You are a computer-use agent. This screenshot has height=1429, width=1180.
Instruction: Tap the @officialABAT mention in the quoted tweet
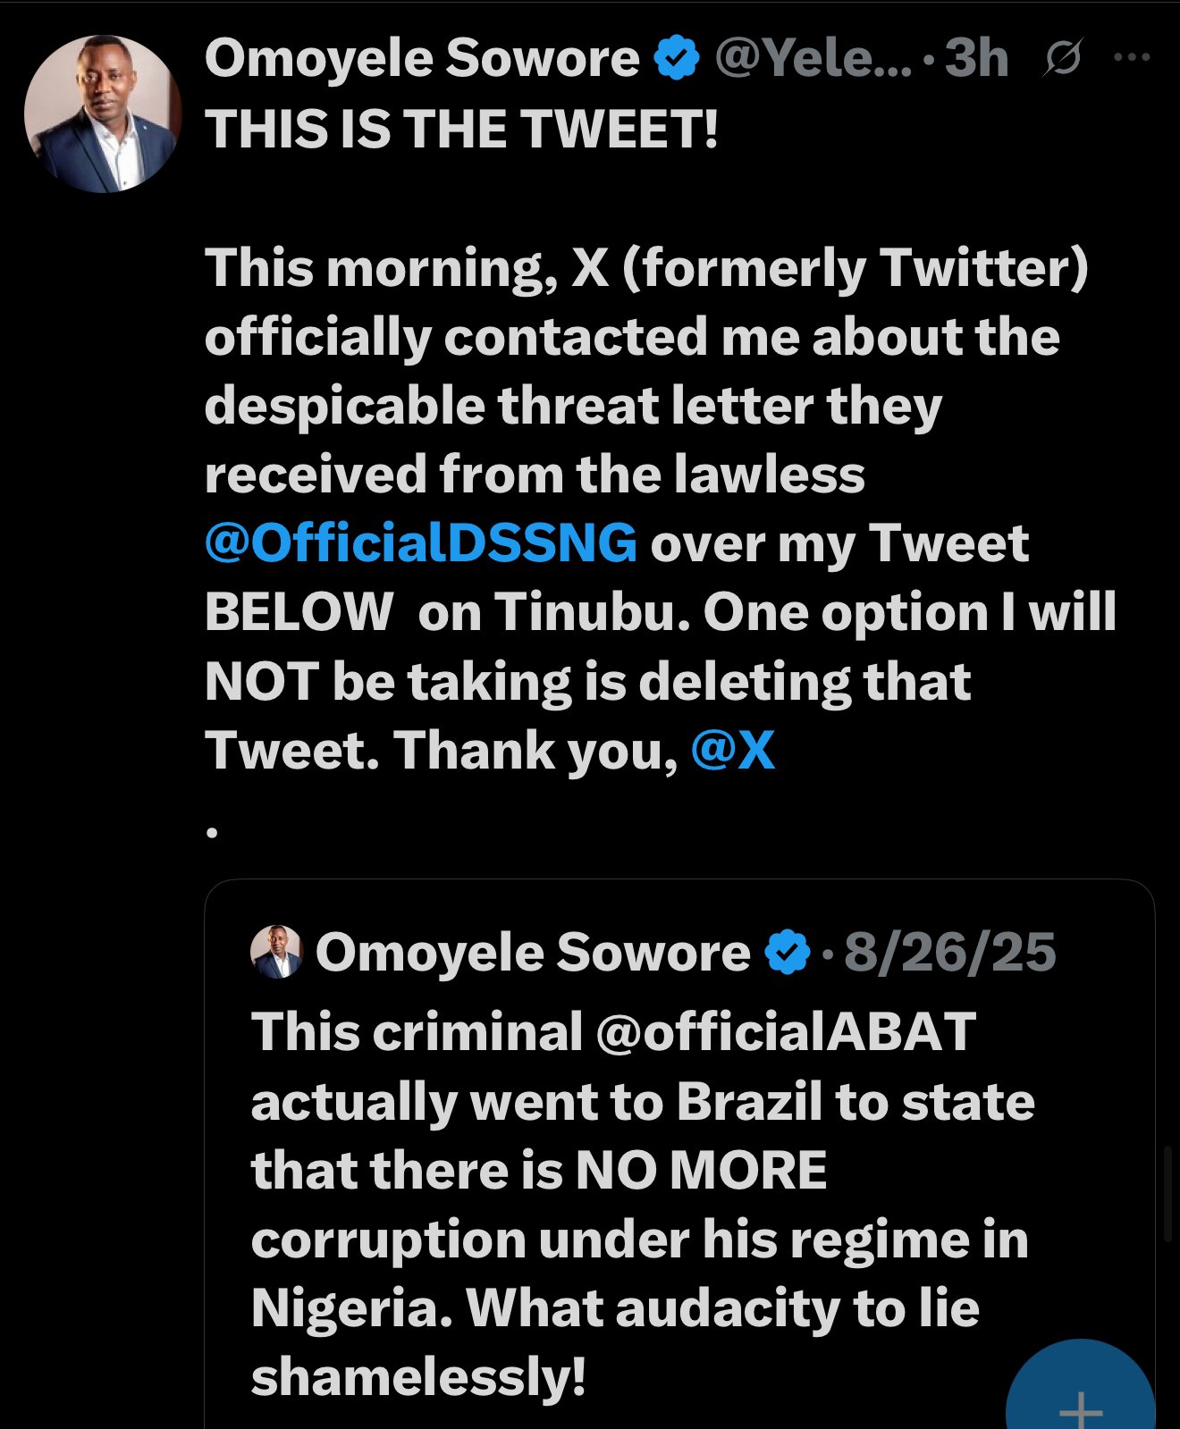pyautogui.click(x=785, y=1033)
